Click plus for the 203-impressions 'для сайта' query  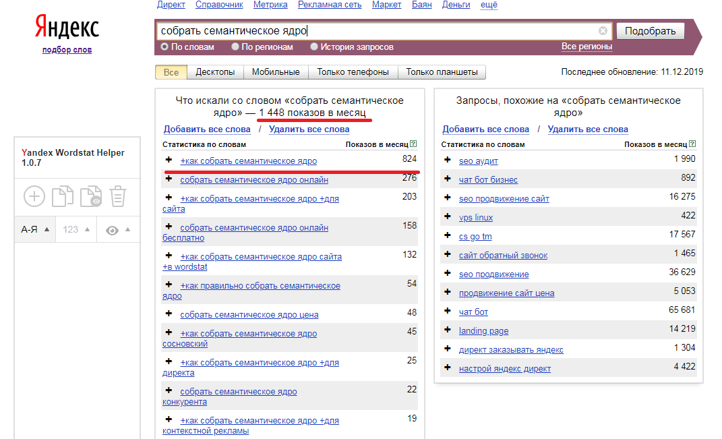(x=169, y=198)
